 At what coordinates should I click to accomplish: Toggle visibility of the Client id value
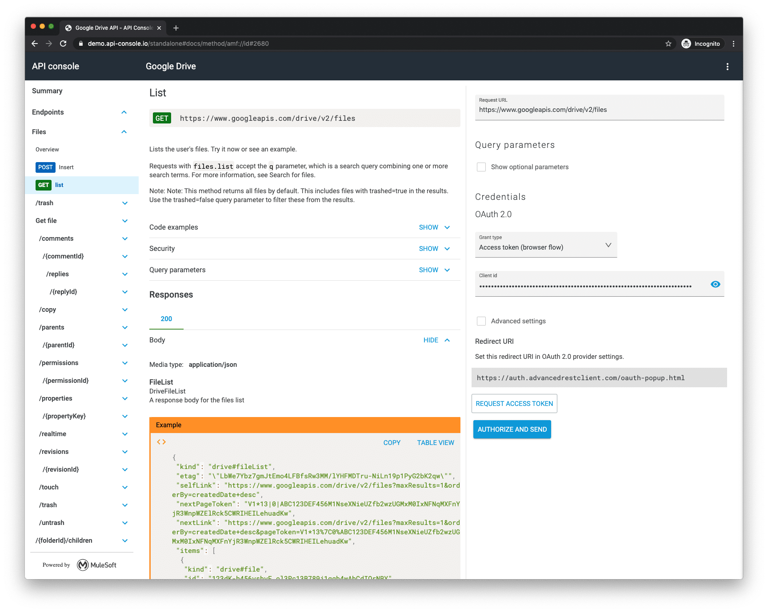click(x=716, y=284)
